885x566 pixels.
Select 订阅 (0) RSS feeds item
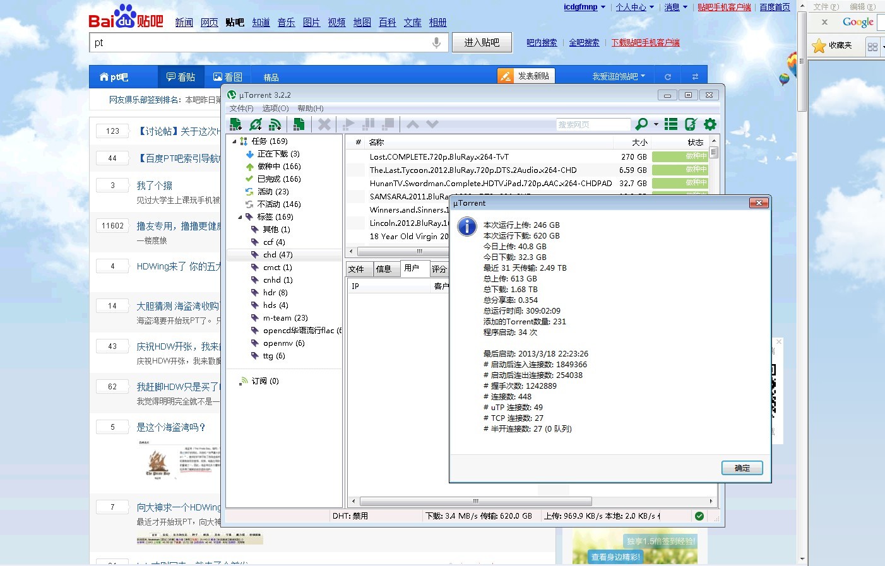point(265,381)
